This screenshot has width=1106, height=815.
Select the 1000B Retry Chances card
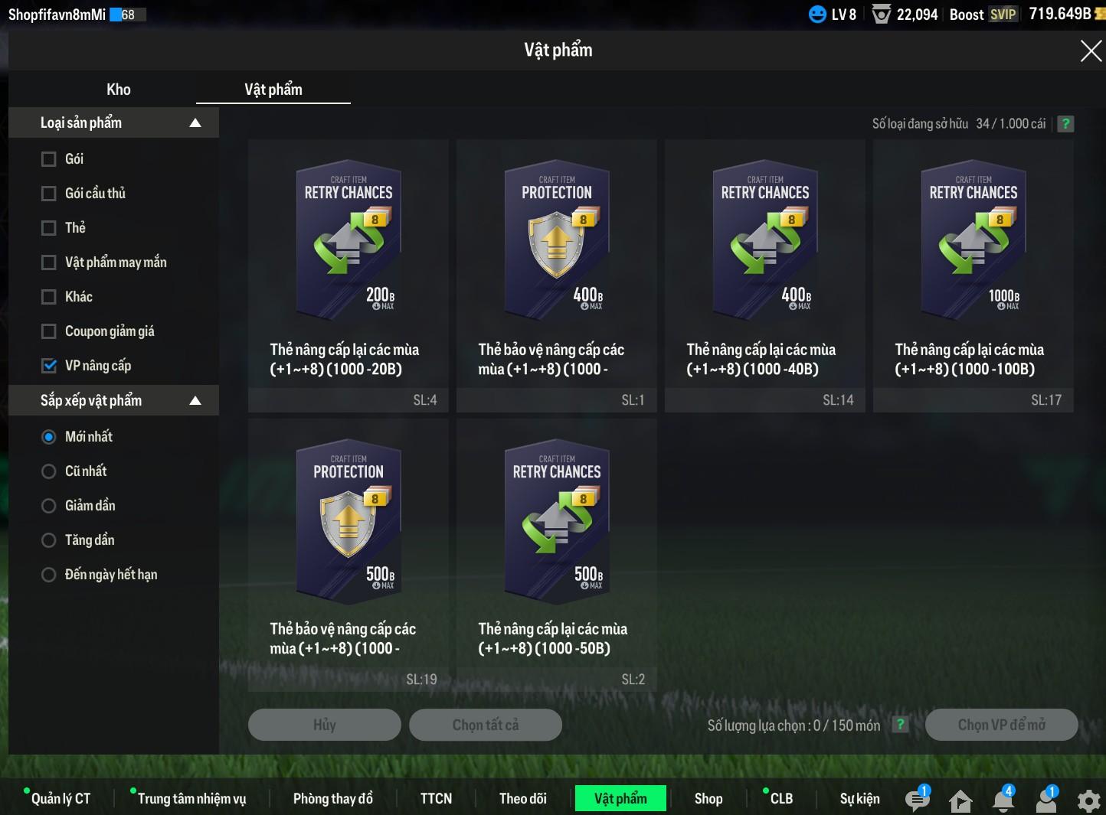pyautogui.click(x=973, y=275)
